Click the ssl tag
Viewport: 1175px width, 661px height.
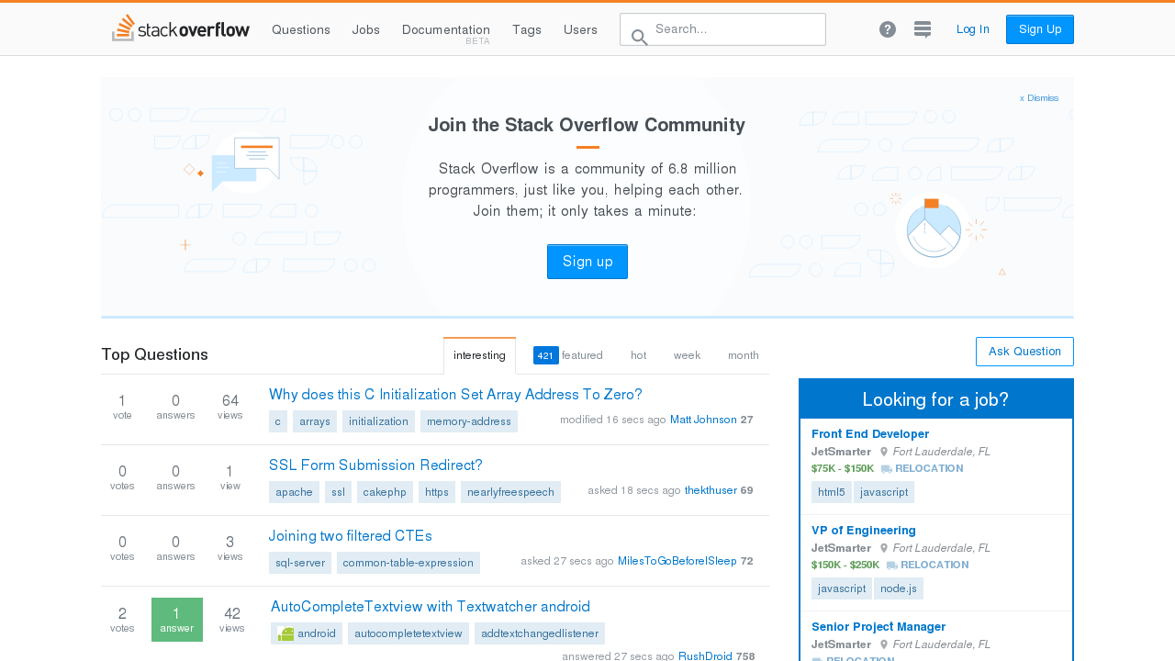pos(338,492)
